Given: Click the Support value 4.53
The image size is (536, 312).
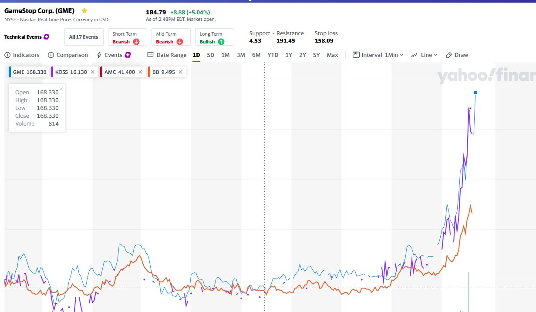Looking at the screenshot, I should point(255,40).
